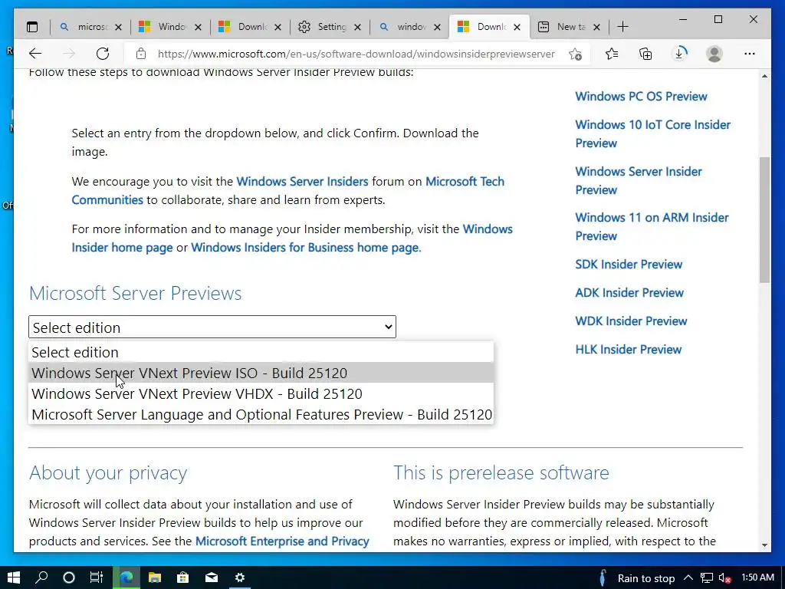Viewport: 785px width, 589px height.
Task: Open the Favorites list icon
Action: click(611, 54)
